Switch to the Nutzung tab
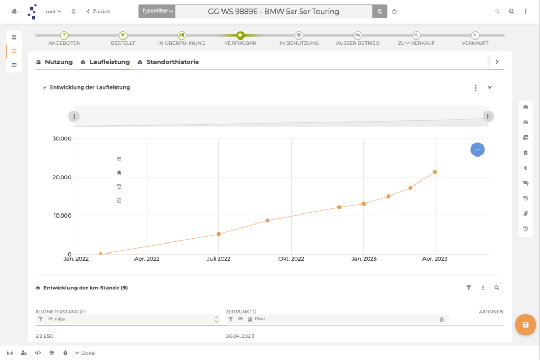 (x=54, y=62)
